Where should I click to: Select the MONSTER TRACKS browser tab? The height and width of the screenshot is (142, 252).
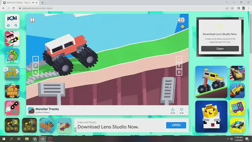[x=20, y=3]
